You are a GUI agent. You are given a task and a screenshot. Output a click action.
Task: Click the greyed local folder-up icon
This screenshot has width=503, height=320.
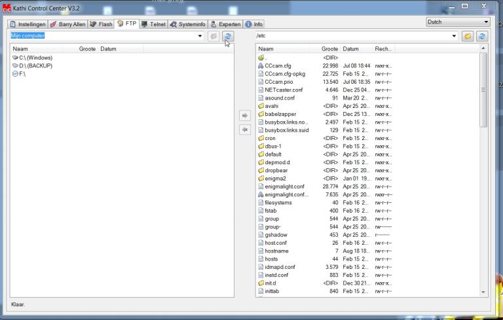pos(214,37)
